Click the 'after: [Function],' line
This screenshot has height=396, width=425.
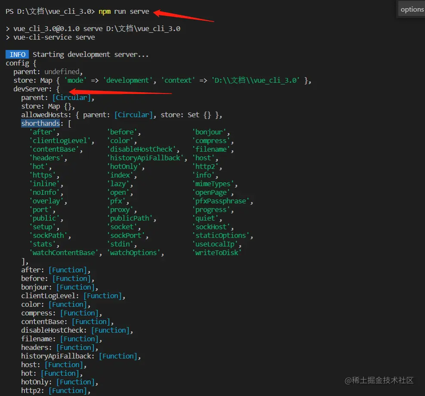tap(56, 270)
